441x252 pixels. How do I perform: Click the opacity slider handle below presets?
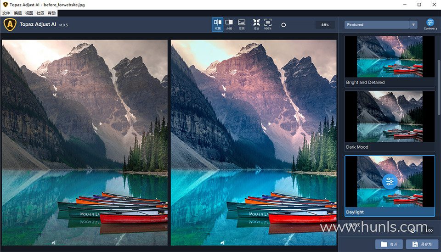coord(413,230)
